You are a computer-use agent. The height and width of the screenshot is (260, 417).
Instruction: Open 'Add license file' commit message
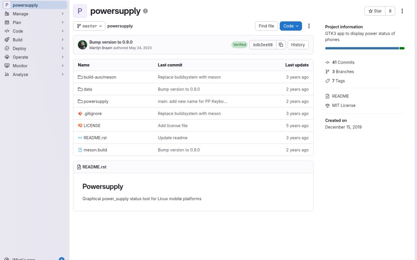tap(172, 126)
